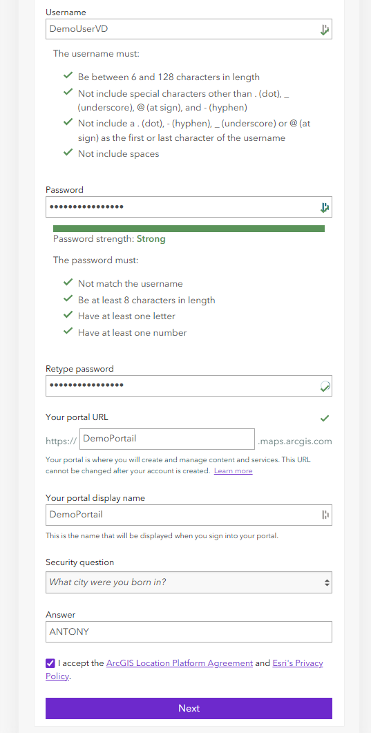Click the Security question dropdown arrows

coord(327,583)
